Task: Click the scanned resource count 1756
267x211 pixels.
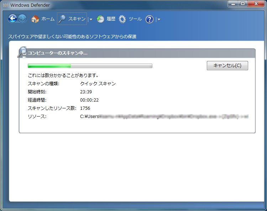Action: click(x=85, y=108)
